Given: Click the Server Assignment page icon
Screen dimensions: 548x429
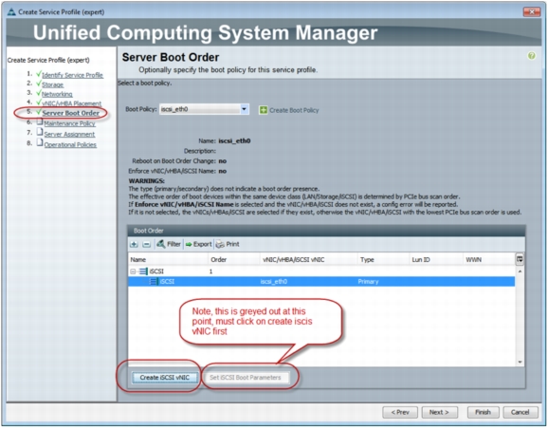Looking at the screenshot, I should [40, 132].
